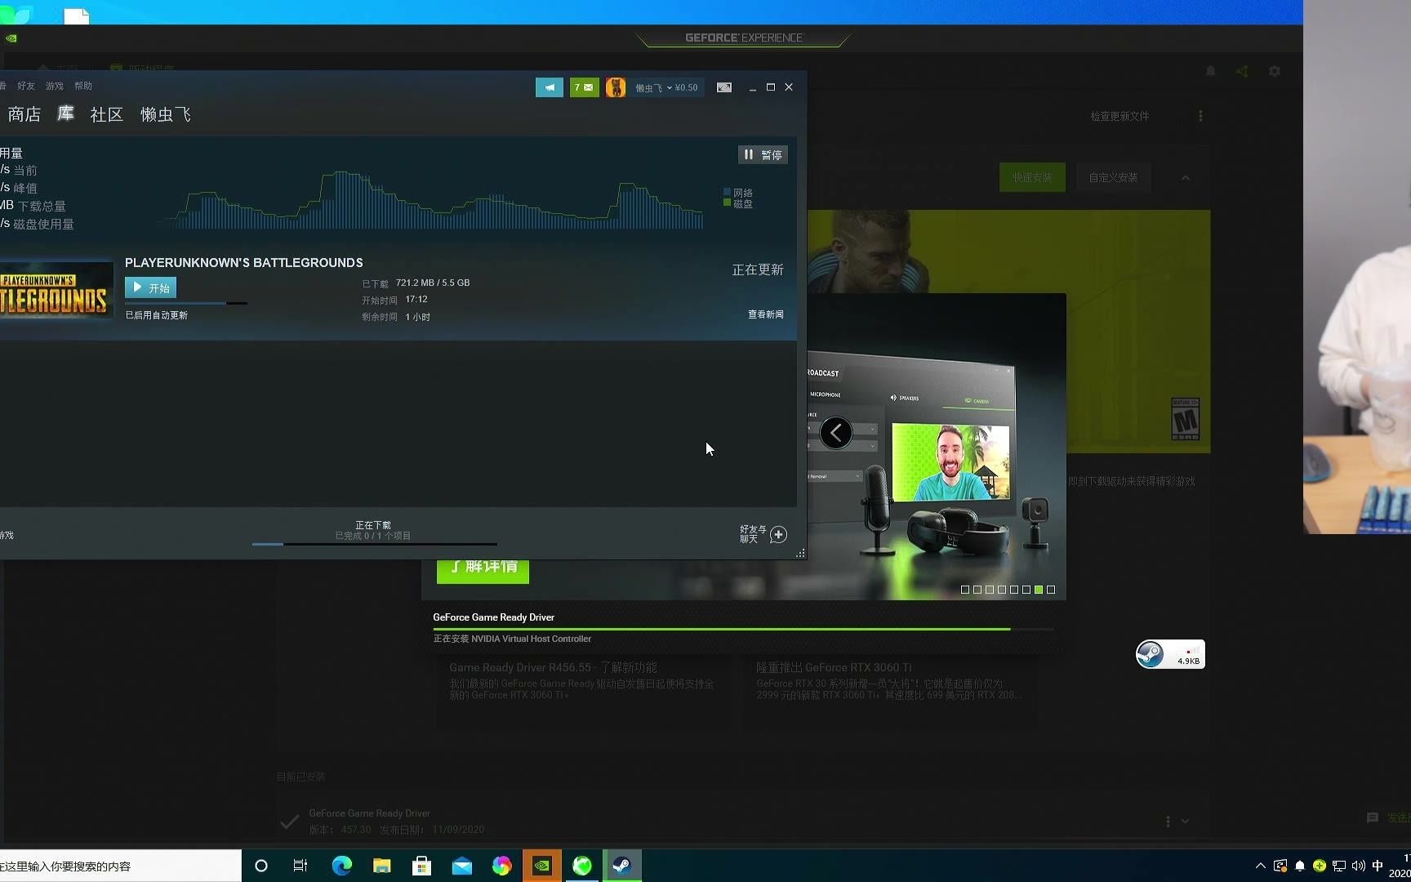The height and width of the screenshot is (882, 1411).
Task: Click the green share icon in GeForce Experience
Action: [x=1242, y=72]
